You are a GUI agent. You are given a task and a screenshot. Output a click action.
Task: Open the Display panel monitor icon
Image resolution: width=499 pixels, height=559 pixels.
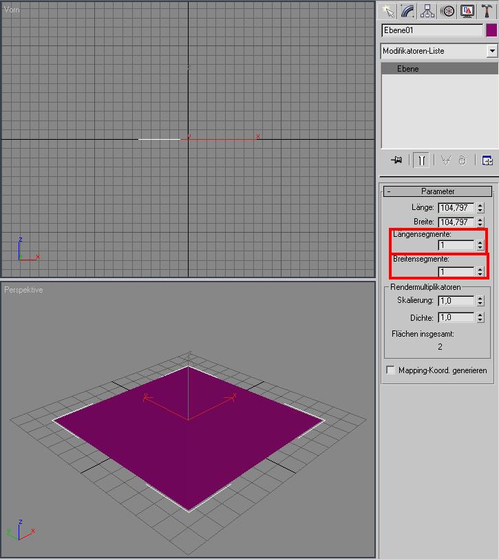[467, 11]
